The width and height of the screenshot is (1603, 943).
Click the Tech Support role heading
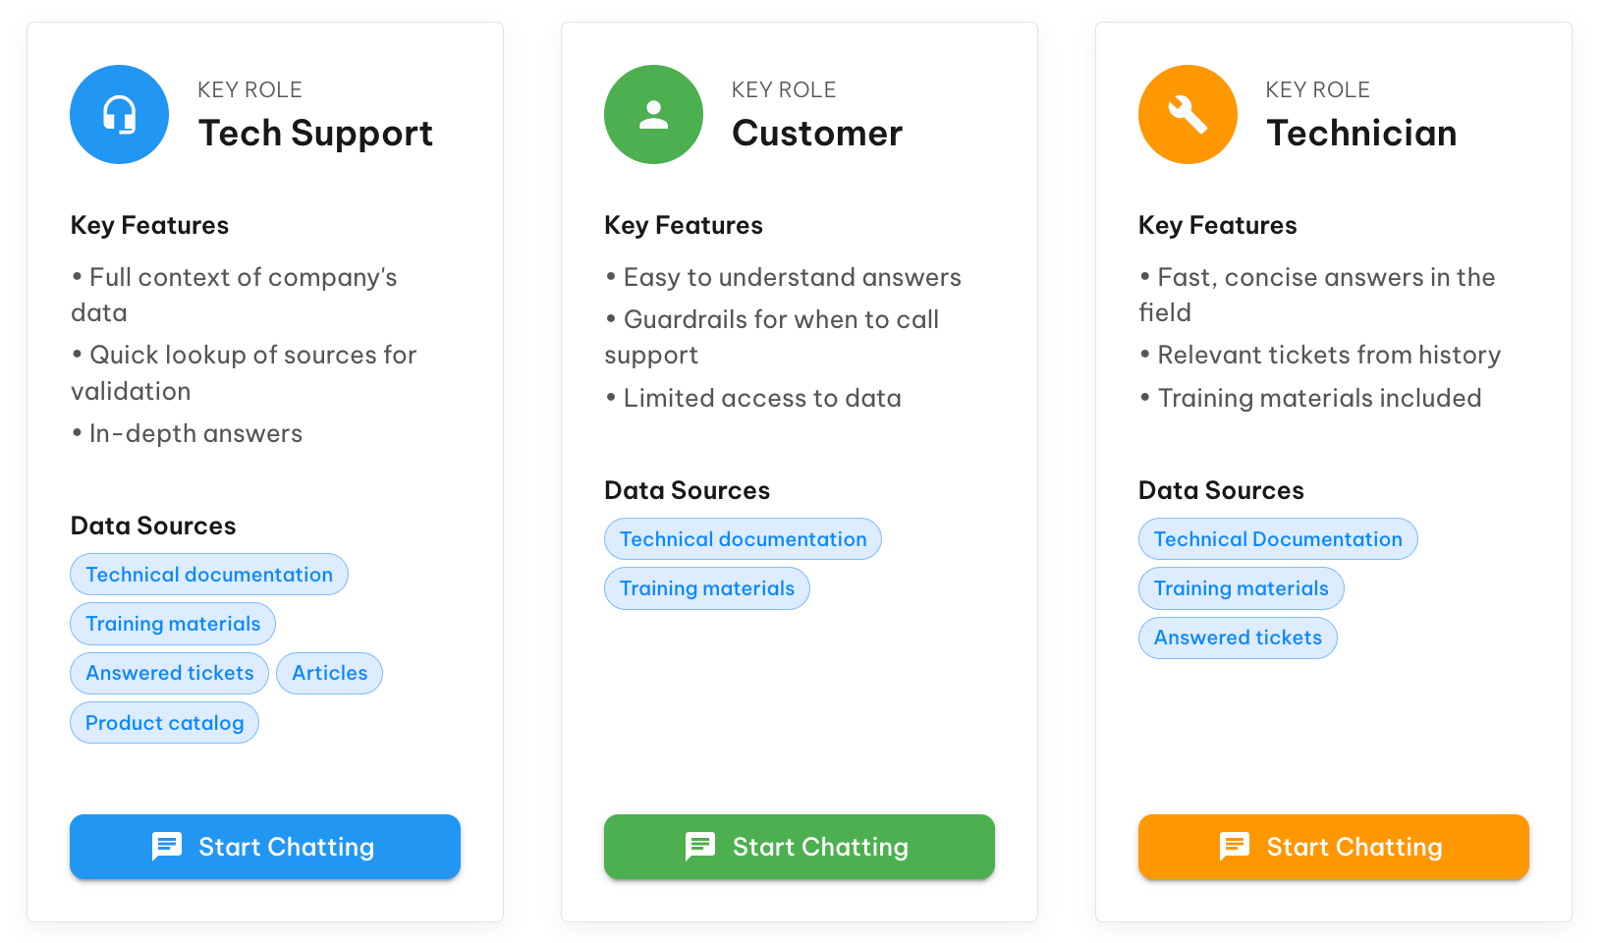pyautogui.click(x=315, y=133)
